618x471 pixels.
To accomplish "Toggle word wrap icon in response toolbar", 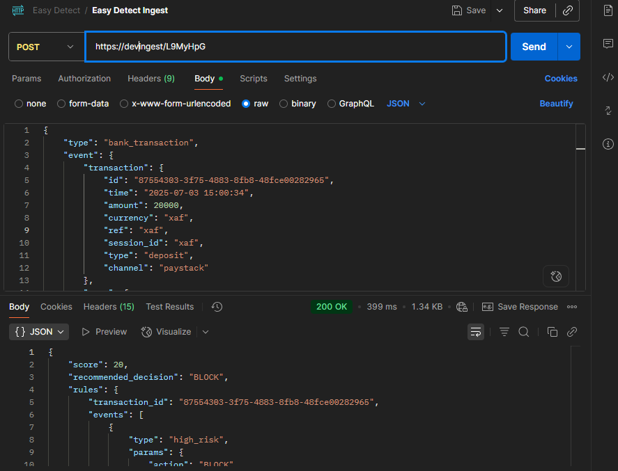I will (x=476, y=332).
